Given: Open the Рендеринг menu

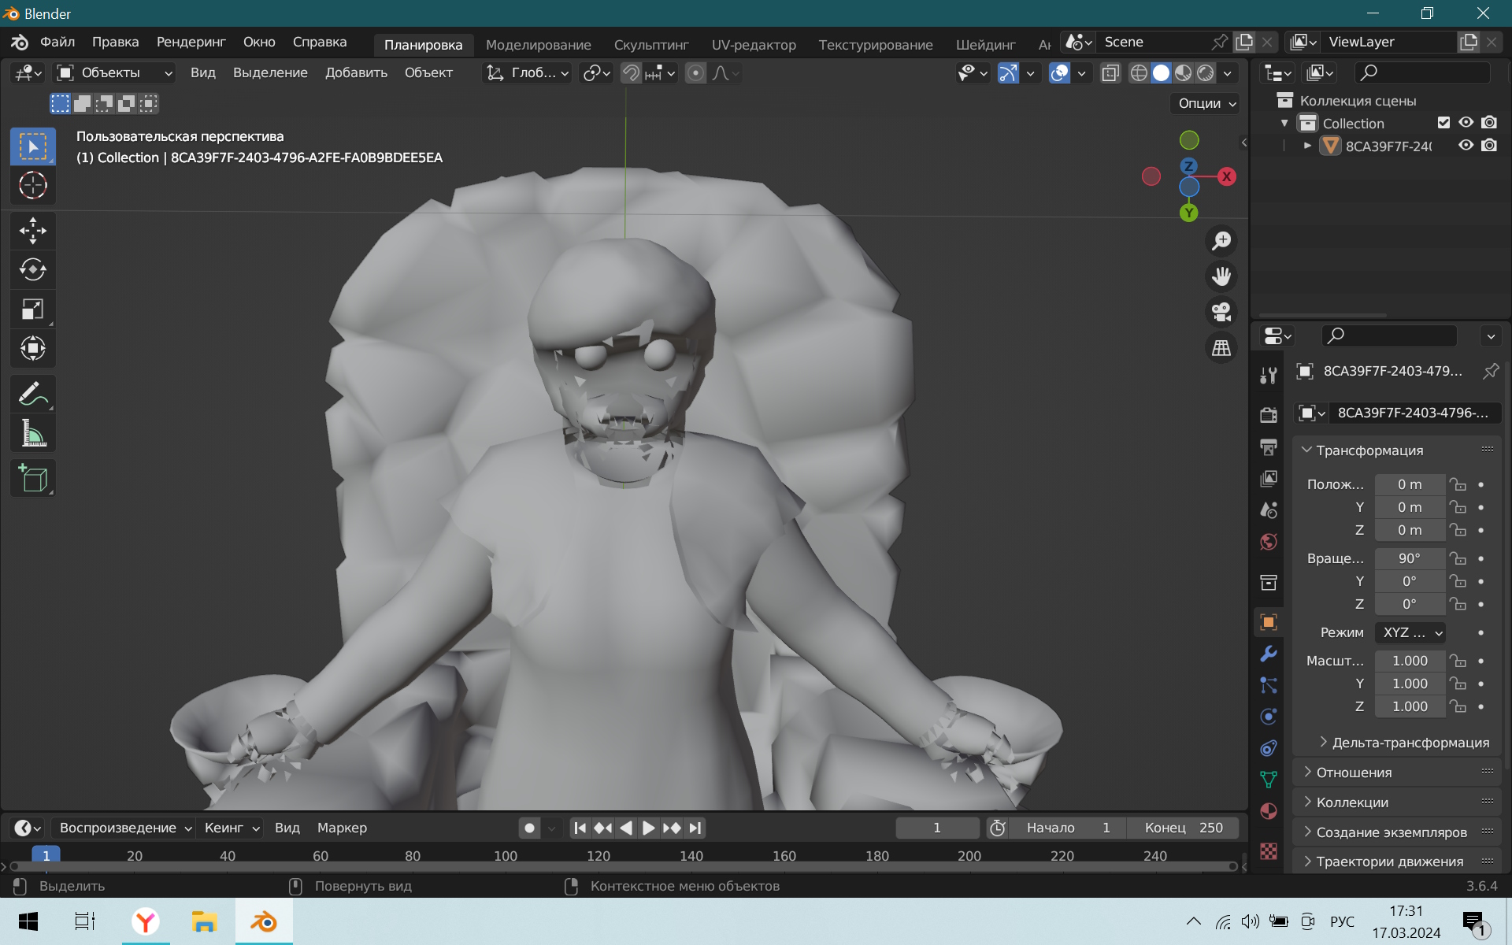Looking at the screenshot, I should [x=191, y=42].
